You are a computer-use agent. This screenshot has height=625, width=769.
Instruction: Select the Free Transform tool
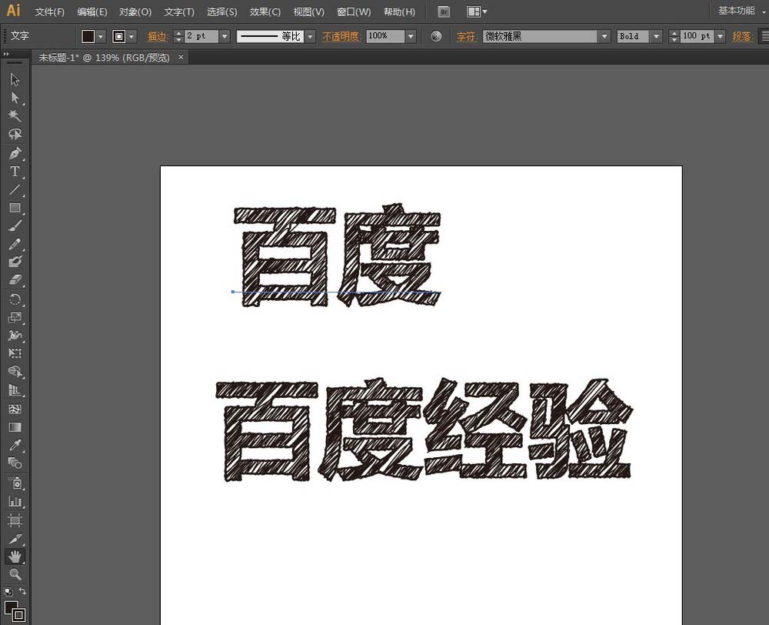click(x=15, y=353)
